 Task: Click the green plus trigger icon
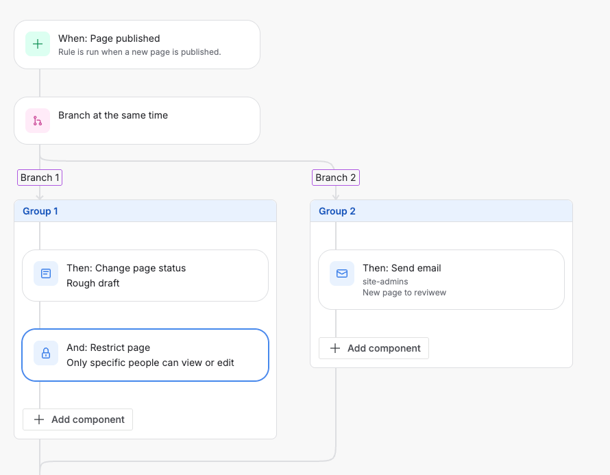pos(38,45)
